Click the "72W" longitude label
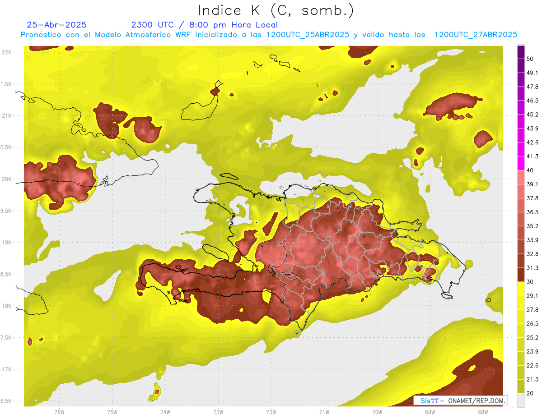The image size is (542, 418). (x=271, y=412)
